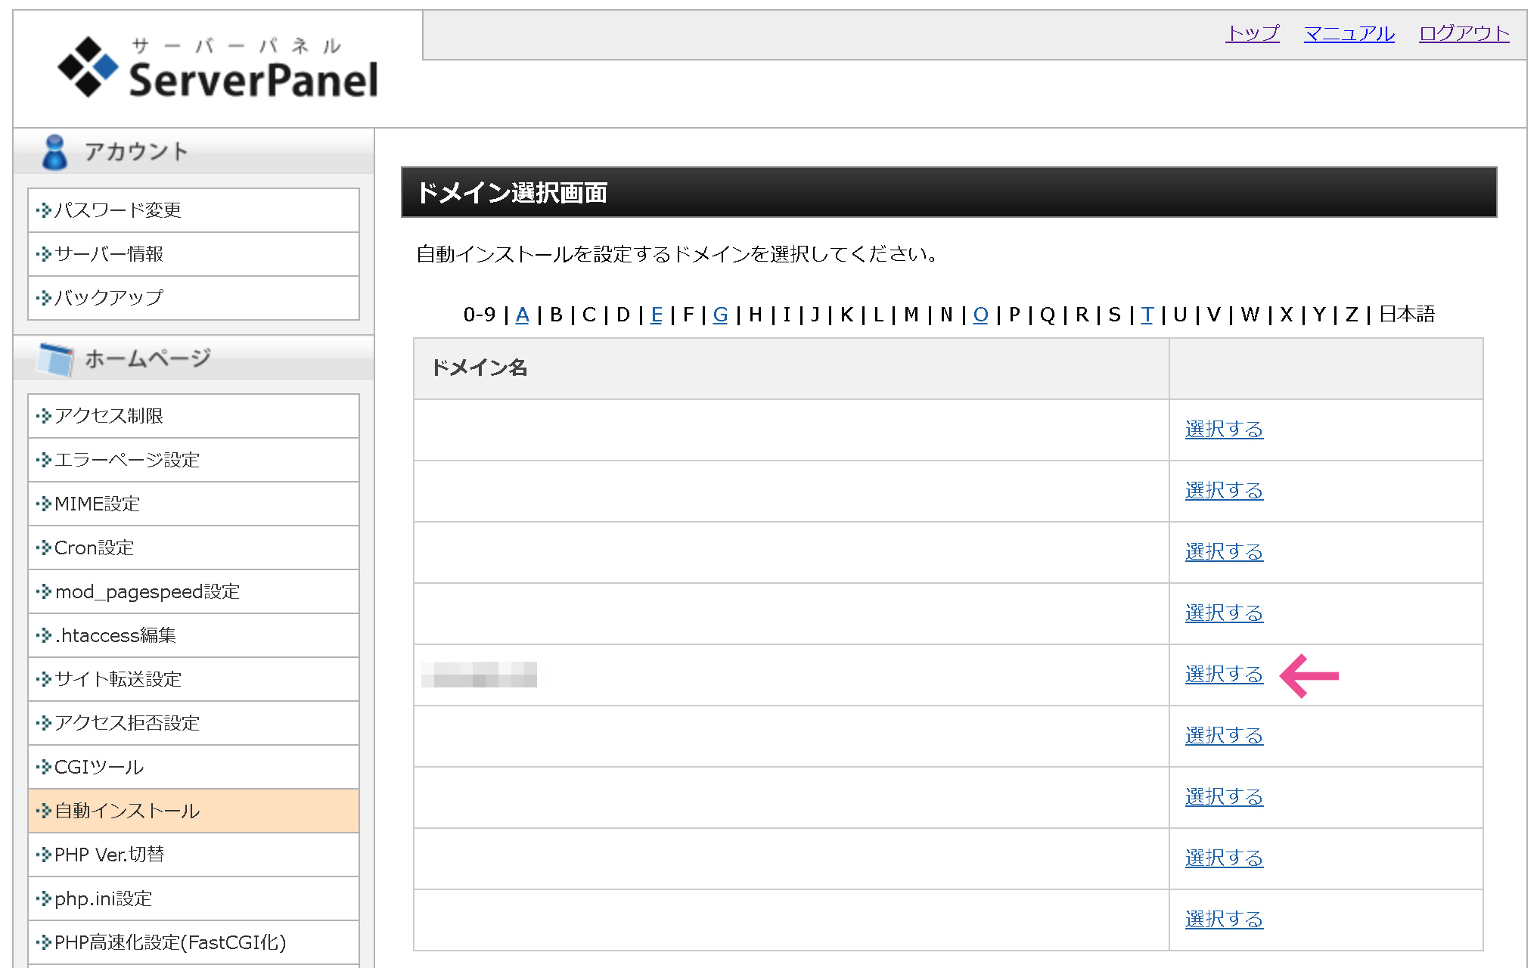Screen dimensions: 1540x968
Task: Filter domains by letter T
Action: click(x=1147, y=315)
